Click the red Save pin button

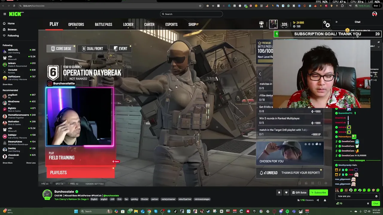(115, 162)
